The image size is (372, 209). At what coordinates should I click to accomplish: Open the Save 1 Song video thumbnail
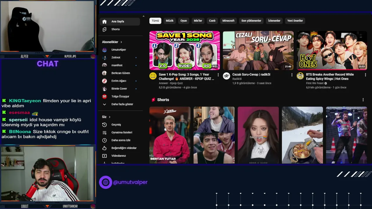point(185,51)
